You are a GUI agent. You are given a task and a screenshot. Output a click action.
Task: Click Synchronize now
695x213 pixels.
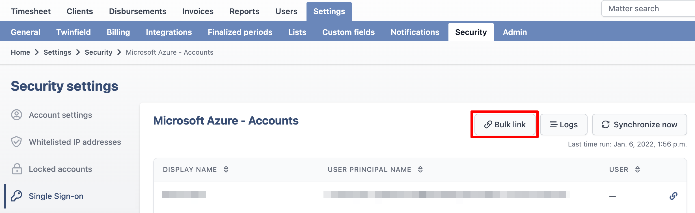tap(639, 125)
